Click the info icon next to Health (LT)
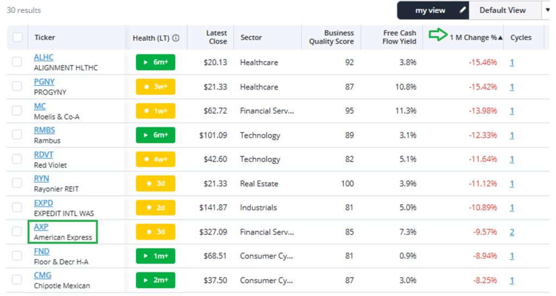 [176, 38]
